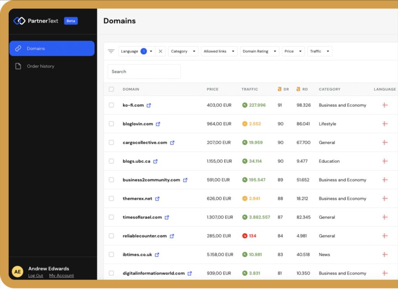Click the Ahrefs RD column header
Viewport: 398px width, 289px height.
(x=302, y=89)
